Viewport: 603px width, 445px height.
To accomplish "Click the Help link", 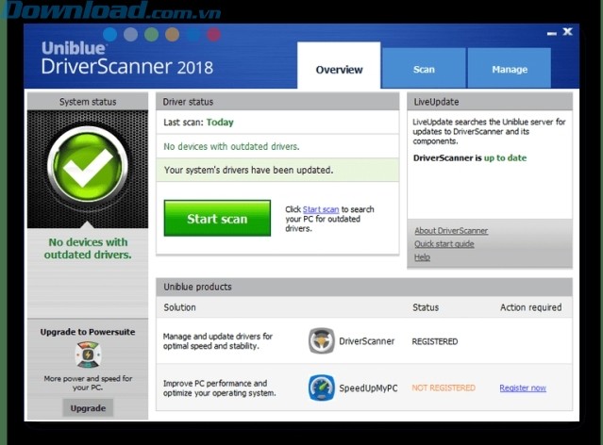I will (422, 257).
